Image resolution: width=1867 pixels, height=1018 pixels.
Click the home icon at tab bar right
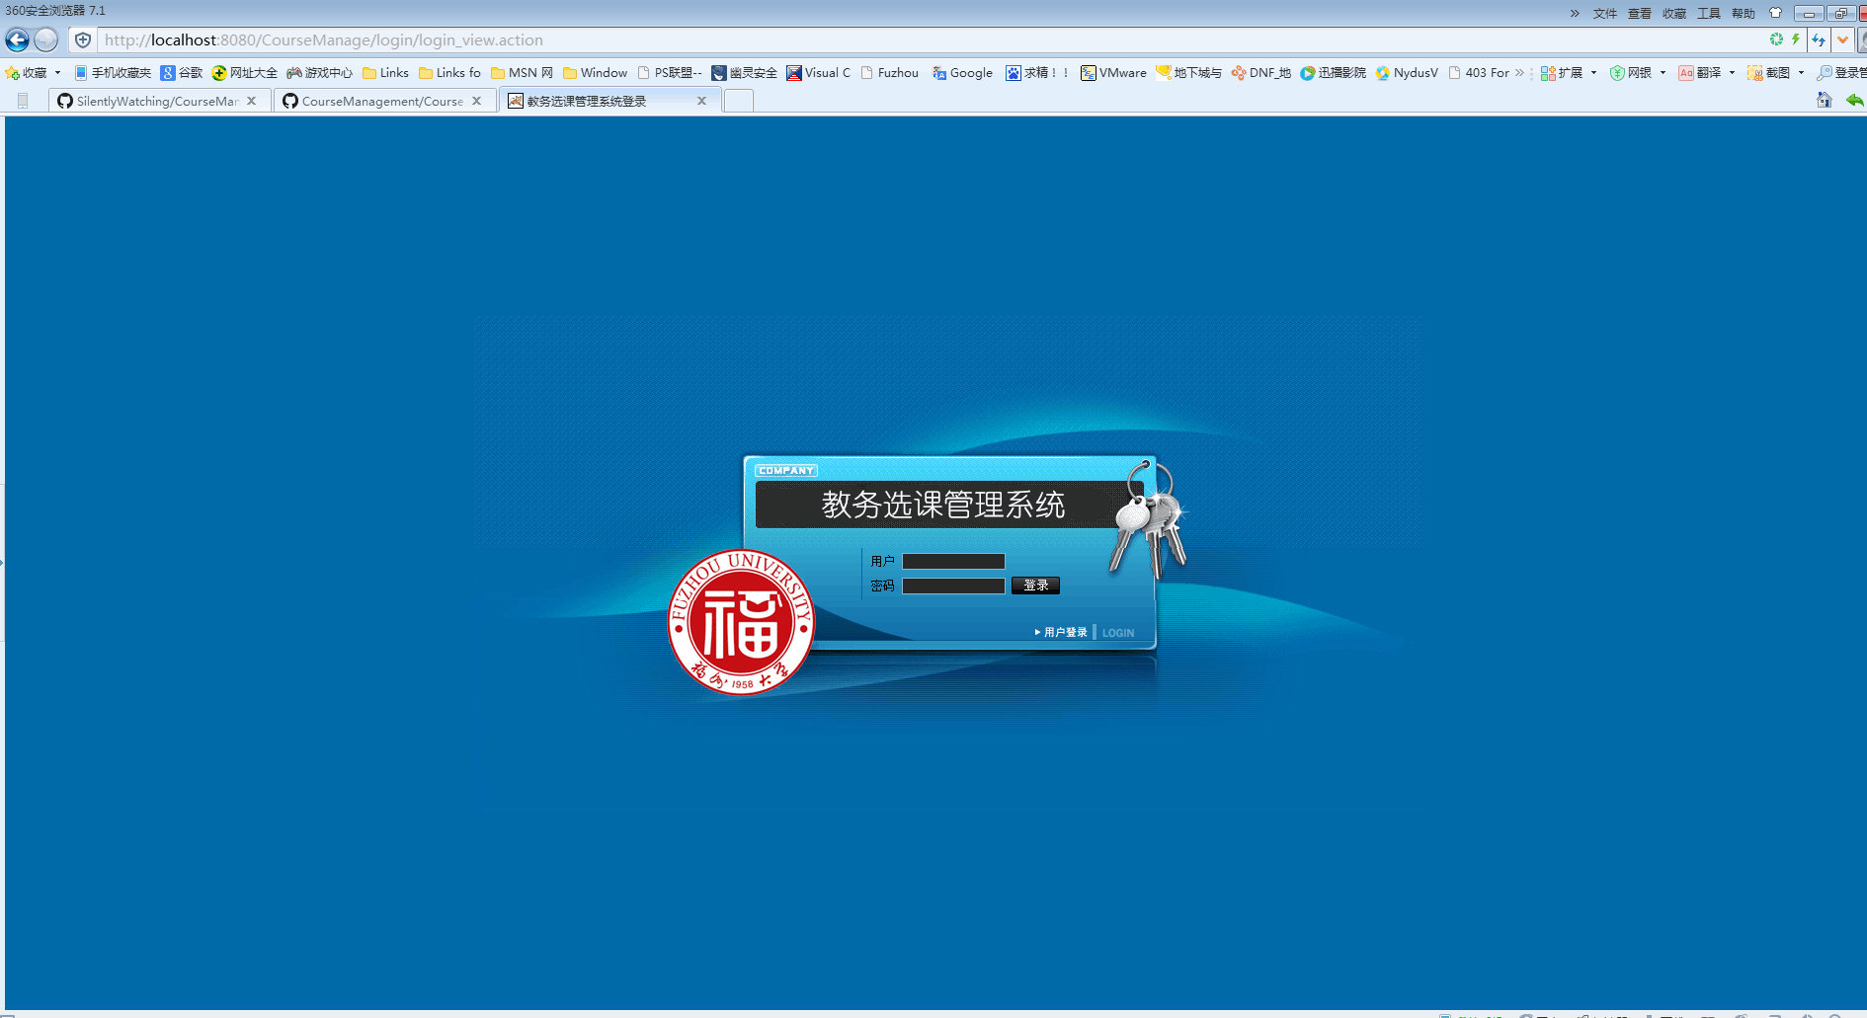(1825, 100)
